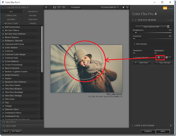Click the HELP button
This screenshot has height=136, width=176.
6,131
